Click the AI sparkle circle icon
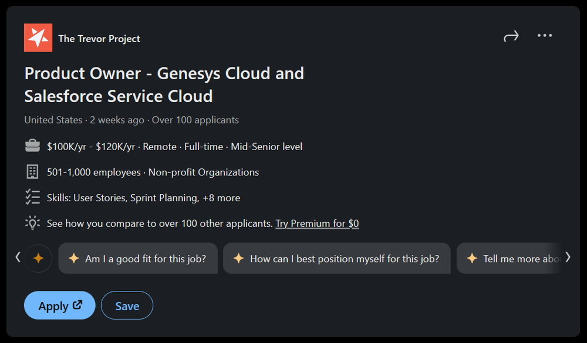587x343 pixels. coord(38,259)
